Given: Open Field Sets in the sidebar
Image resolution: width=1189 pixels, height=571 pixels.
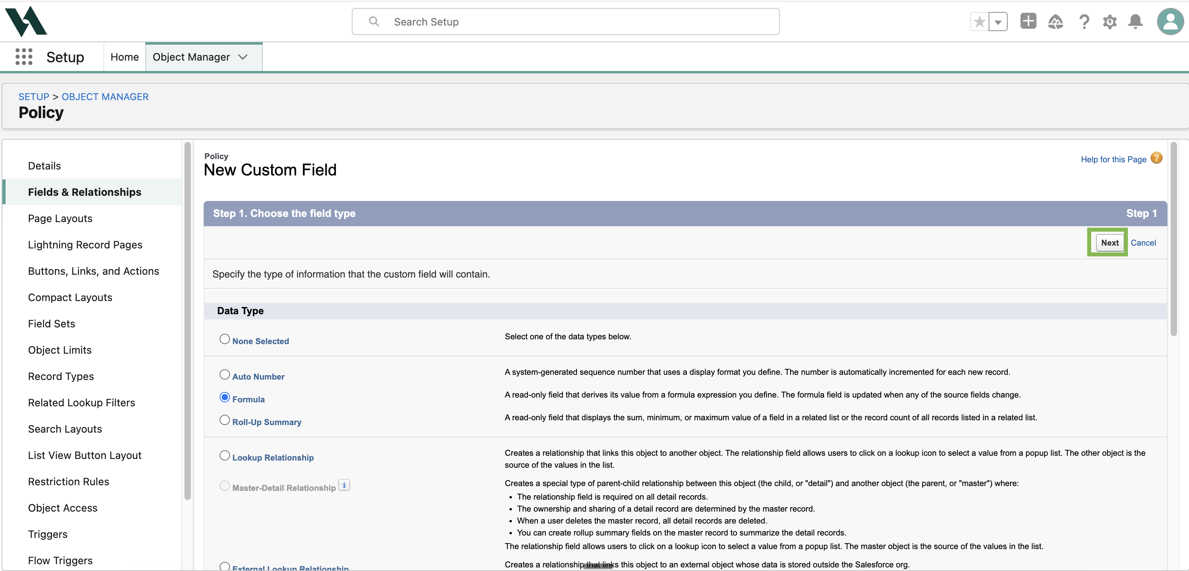Looking at the screenshot, I should 51,323.
